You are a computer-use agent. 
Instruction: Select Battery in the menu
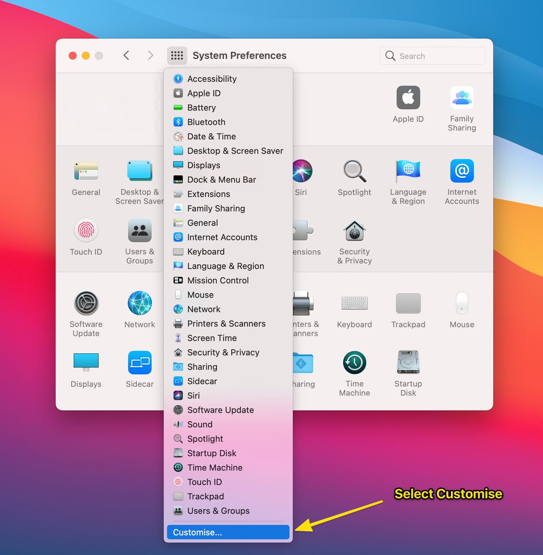228,107
